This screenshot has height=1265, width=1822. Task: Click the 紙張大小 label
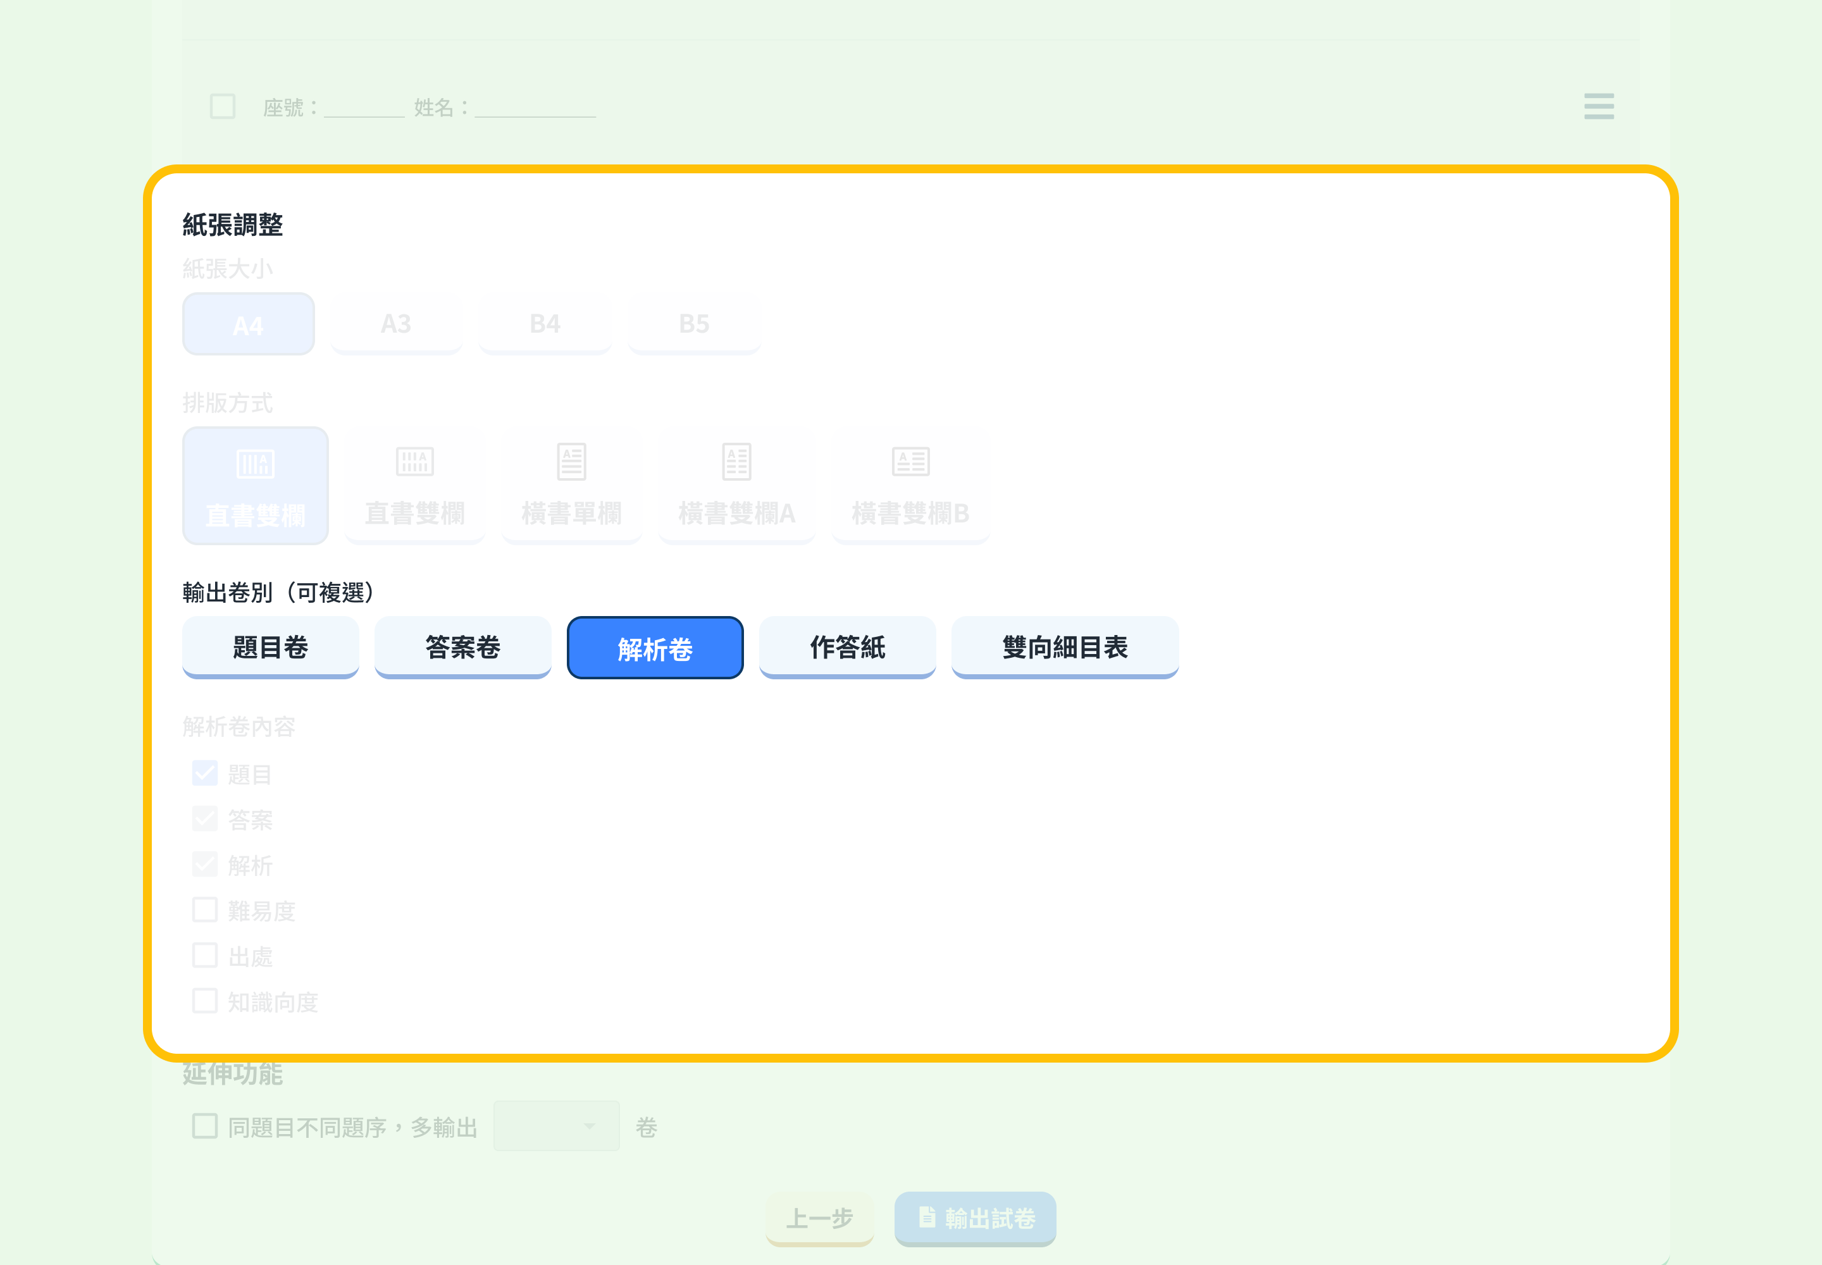pos(228,269)
